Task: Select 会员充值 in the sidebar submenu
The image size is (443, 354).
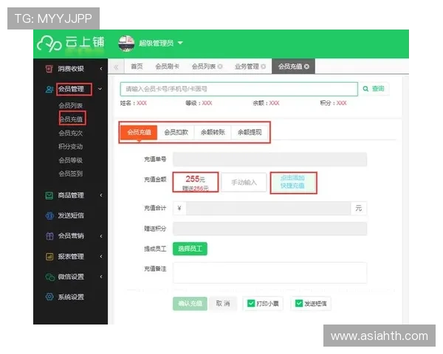Action: 72,119
